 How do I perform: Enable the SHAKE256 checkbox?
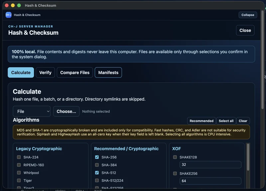(175, 173)
